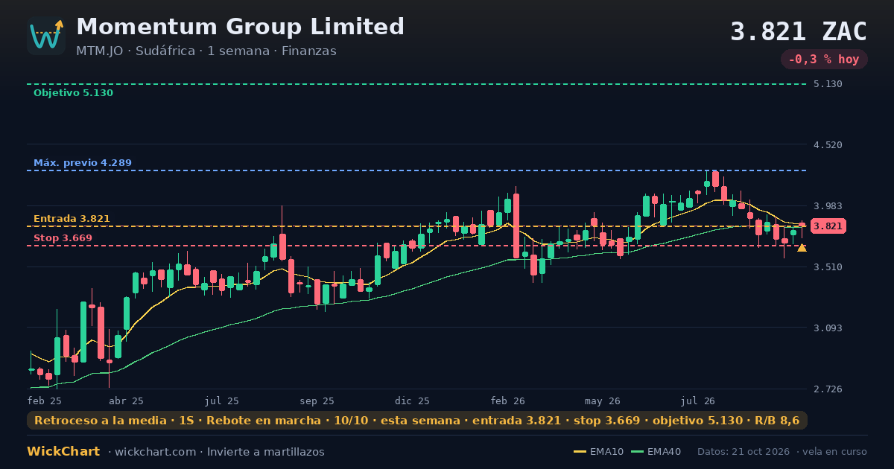Click the Entrada 3.821 label
The height and width of the screenshot is (469, 894).
(x=72, y=219)
